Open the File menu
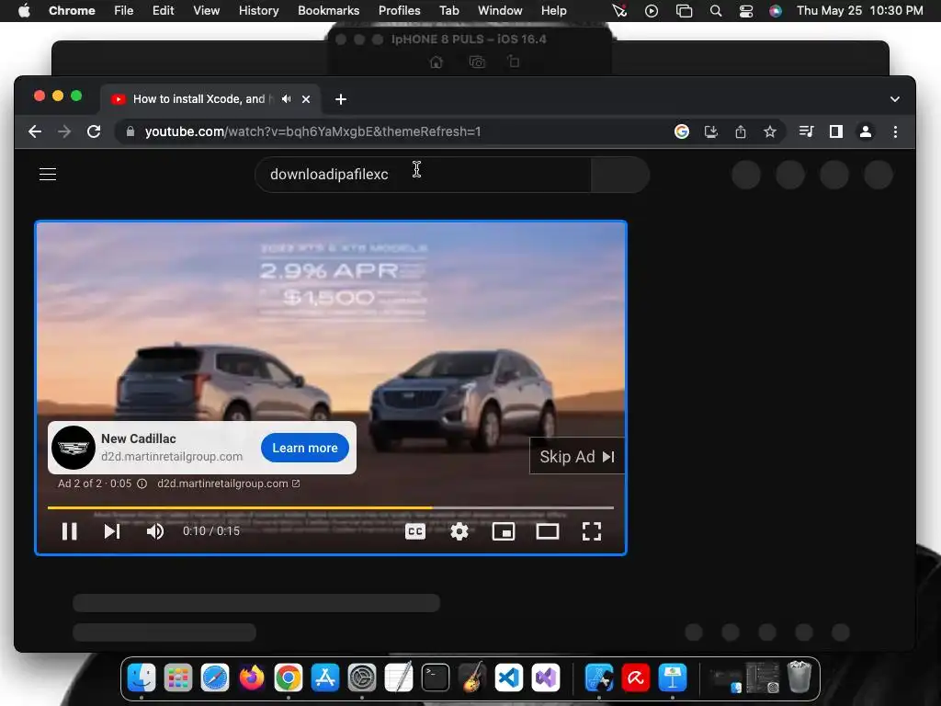This screenshot has height=706, width=941. point(124,10)
